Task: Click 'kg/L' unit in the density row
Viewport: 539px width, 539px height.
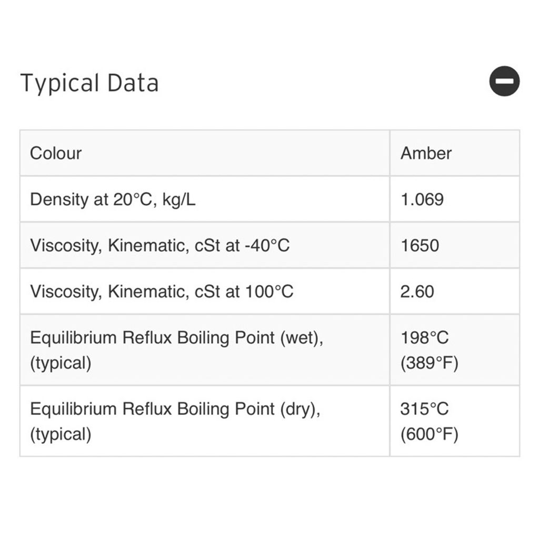Action: coord(179,199)
